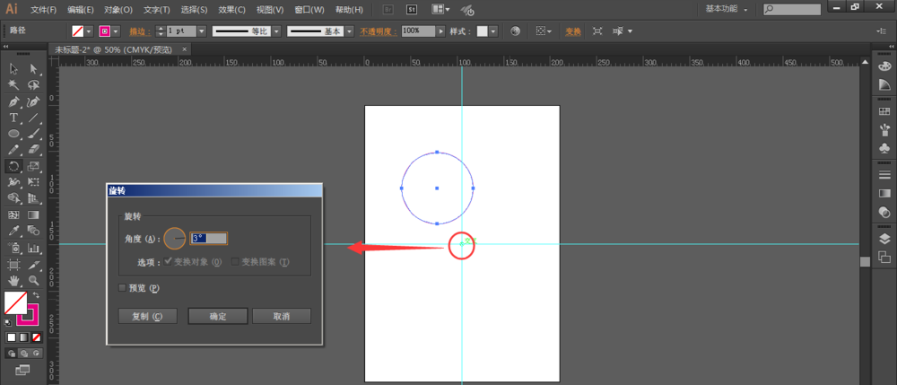Select the Eyedropper tool
The width and height of the screenshot is (897, 385).
pyautogui.click(x=13, y=231)
